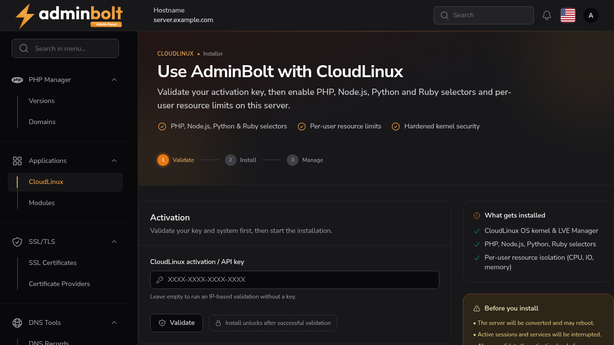The height and width of the screenshot is (345, 614).
Task: Click "The server will be converted and may reboot"
Action: coord(536,323)
